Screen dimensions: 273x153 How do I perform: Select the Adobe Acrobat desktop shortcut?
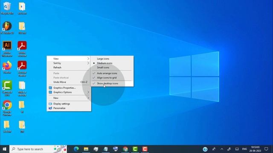pos(22,49)
